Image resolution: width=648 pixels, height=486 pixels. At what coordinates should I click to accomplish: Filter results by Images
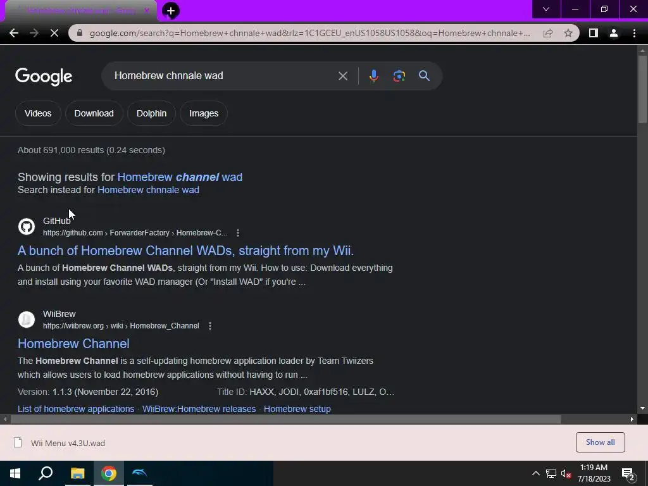[x=204, y=113]
